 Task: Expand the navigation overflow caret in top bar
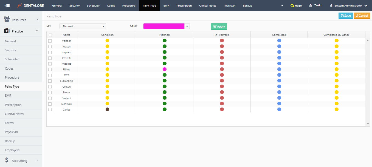[x=282, y=5]
